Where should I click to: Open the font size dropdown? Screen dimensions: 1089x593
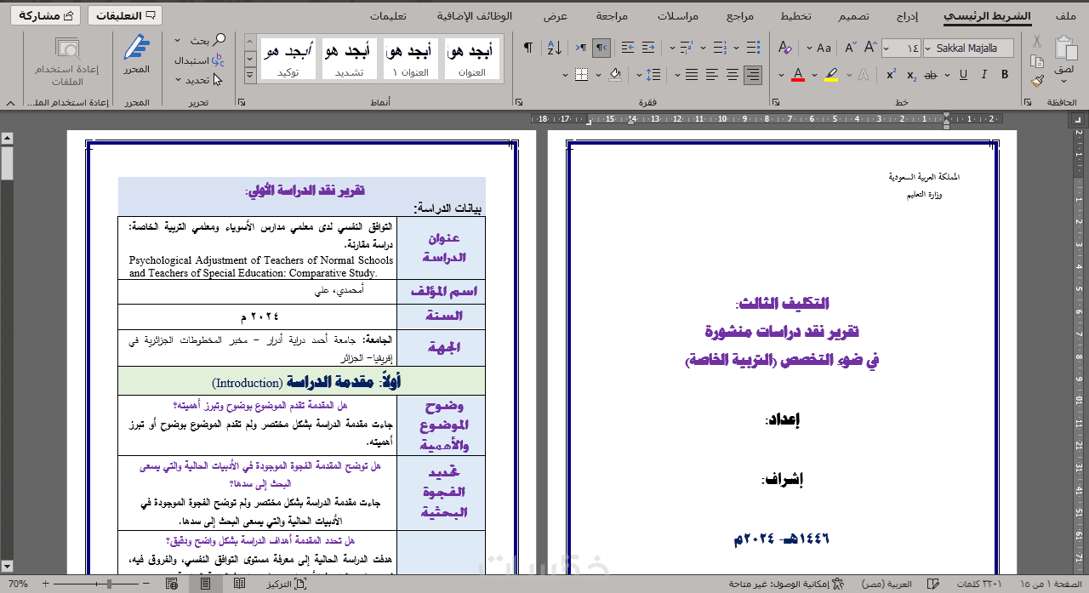point(887,48)
